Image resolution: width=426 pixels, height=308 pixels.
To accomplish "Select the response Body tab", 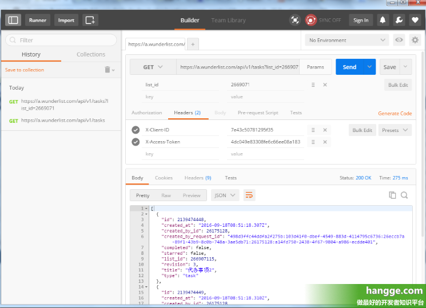I will 137,178.
